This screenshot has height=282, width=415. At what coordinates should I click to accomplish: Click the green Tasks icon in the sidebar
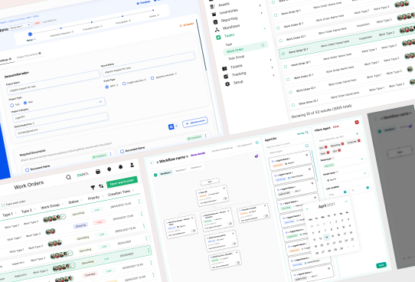click(x=218, y=38)
